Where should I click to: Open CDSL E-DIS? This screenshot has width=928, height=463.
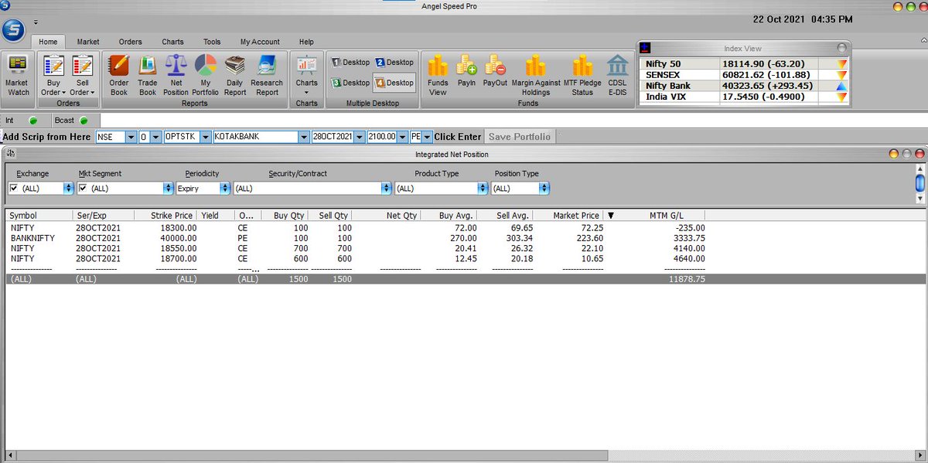(x=618, y=76)
